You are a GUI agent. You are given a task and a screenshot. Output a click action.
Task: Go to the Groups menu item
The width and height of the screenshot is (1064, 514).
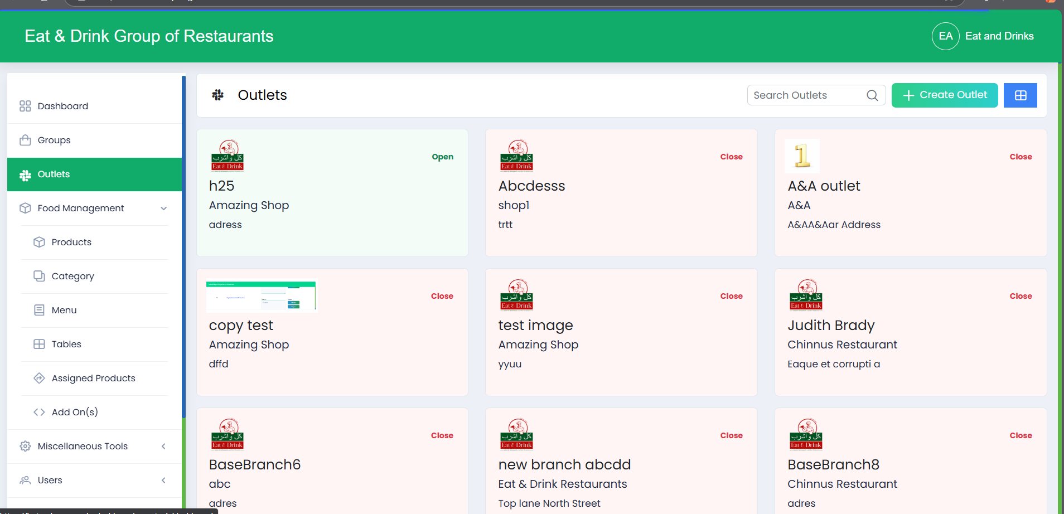point(95,140)
